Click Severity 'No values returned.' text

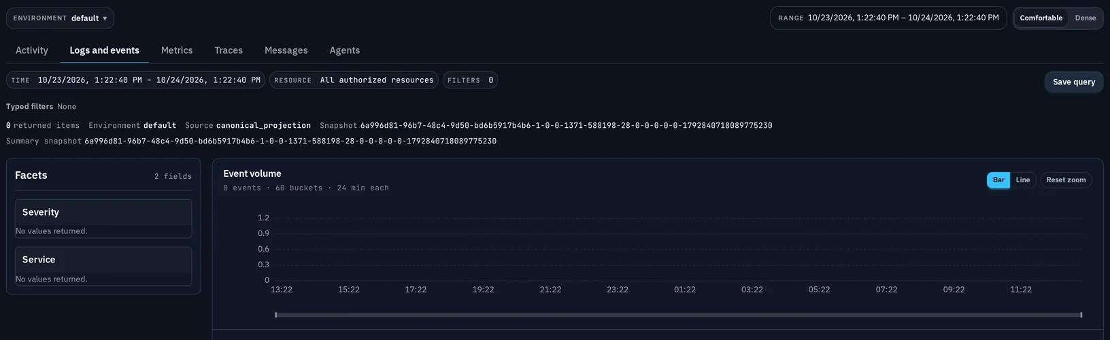click(52, 231)
